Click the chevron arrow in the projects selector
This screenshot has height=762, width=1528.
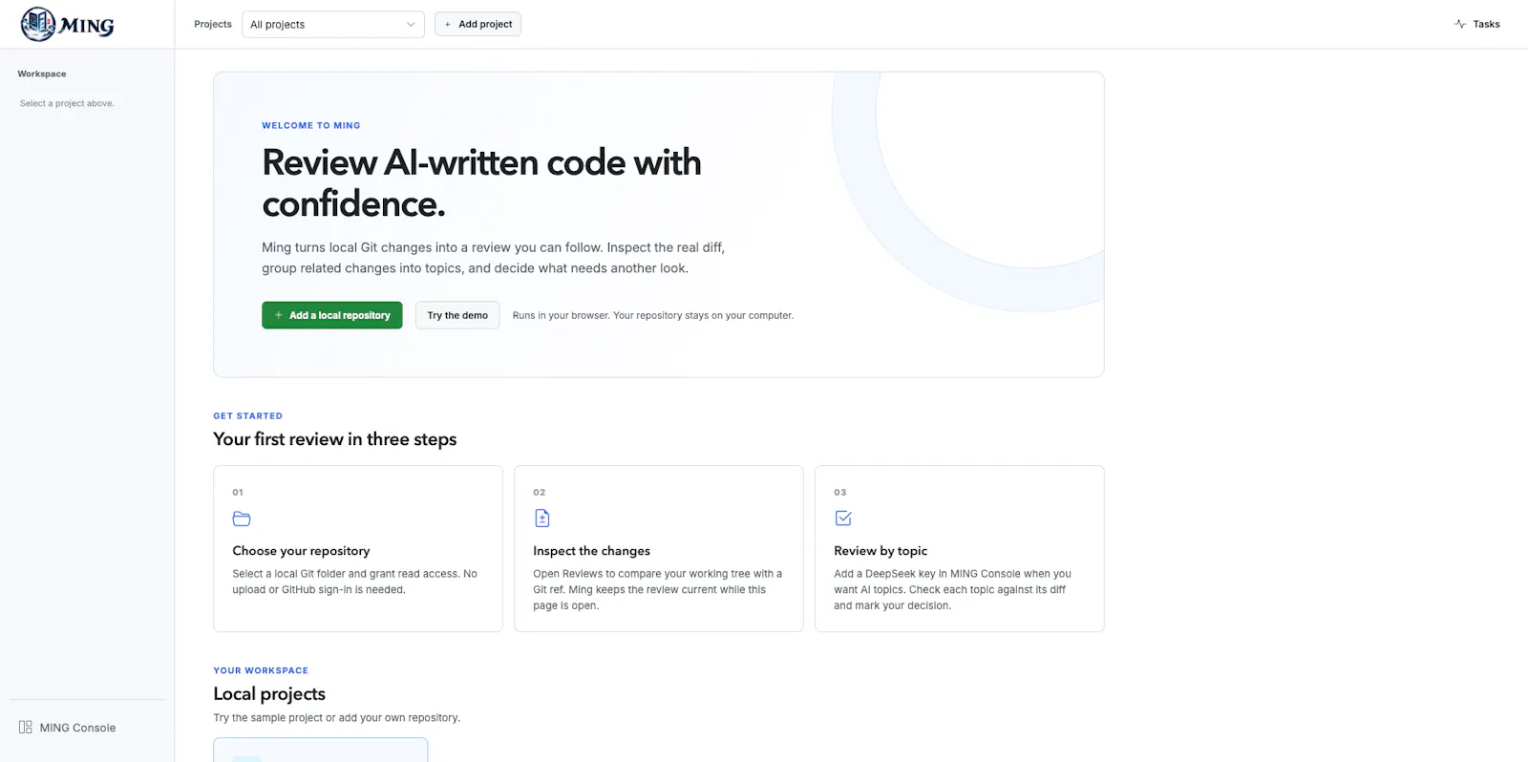point(411,25)
